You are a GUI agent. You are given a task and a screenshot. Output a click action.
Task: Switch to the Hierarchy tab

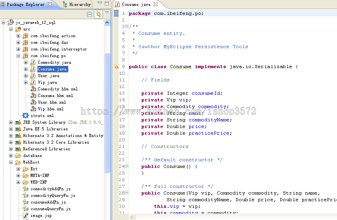click(77, 4)
